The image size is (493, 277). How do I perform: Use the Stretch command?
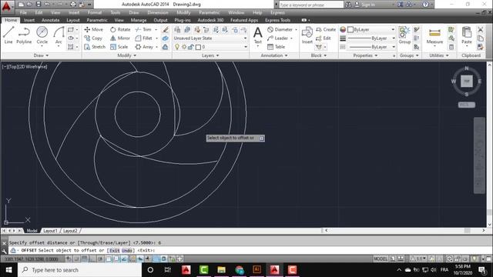(x=95, y=47)
